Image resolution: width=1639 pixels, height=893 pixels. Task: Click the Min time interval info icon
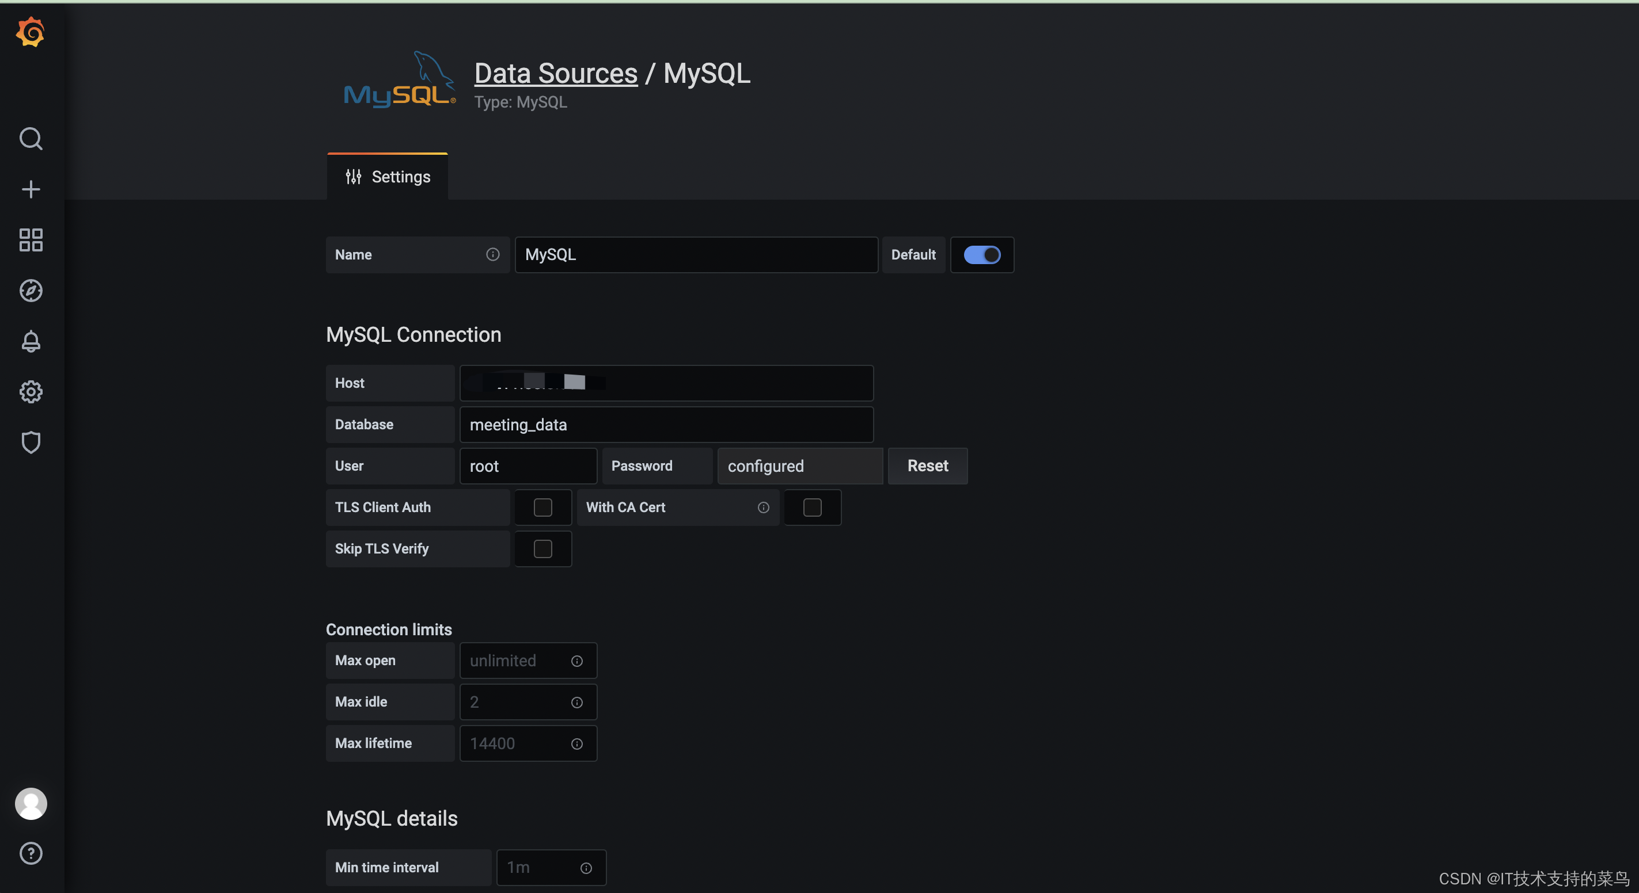coord(586,868)
